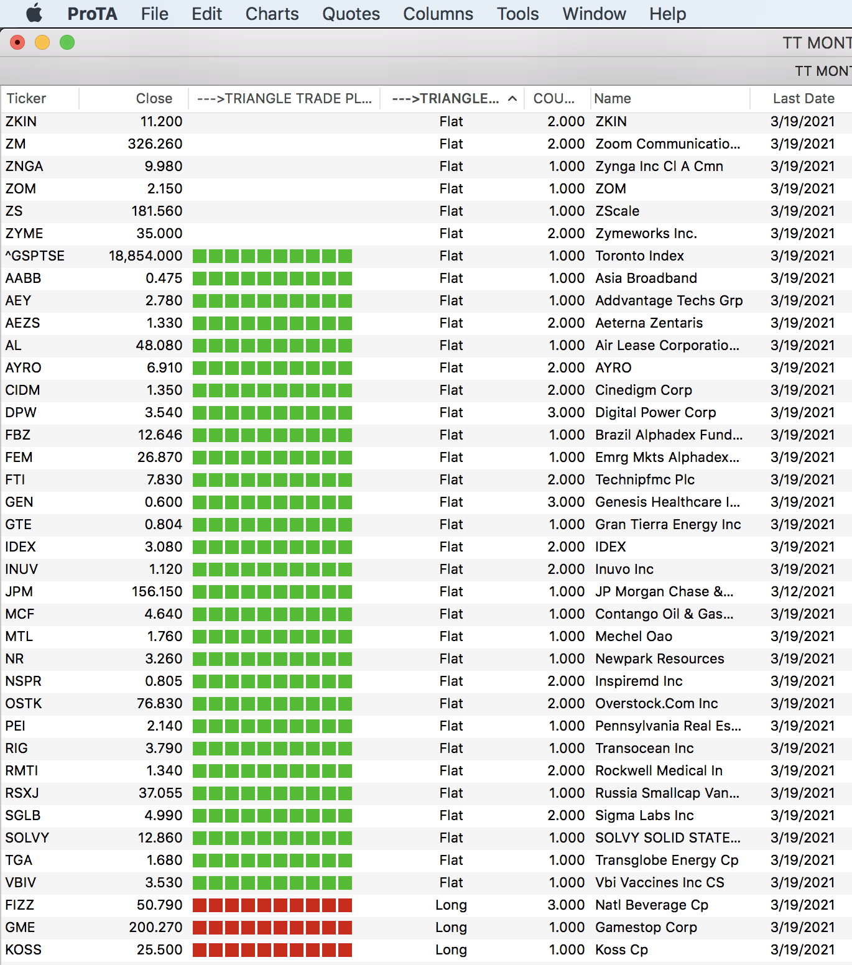Screen dimensions: 852x965
Task: Click the red trade bar for GME
Action: tap(272, 928)
